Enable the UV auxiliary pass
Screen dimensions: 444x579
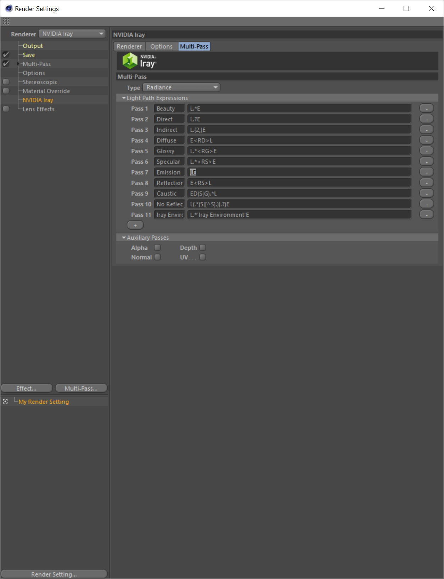(203, 257)
